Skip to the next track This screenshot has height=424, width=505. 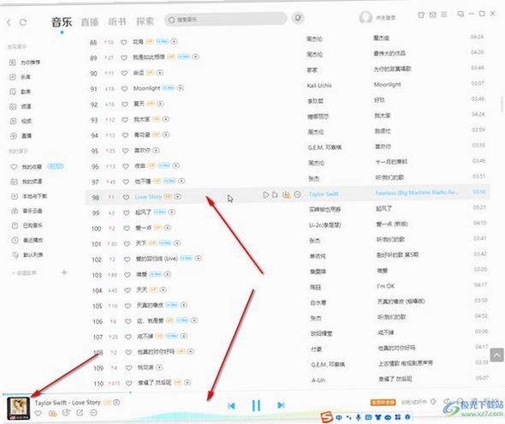[x=281, y=405]
